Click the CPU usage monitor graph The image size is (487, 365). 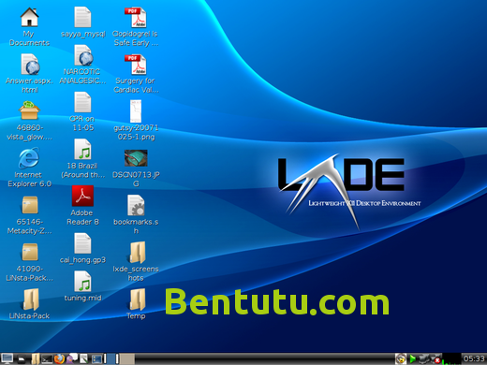(x=451, y=358)
